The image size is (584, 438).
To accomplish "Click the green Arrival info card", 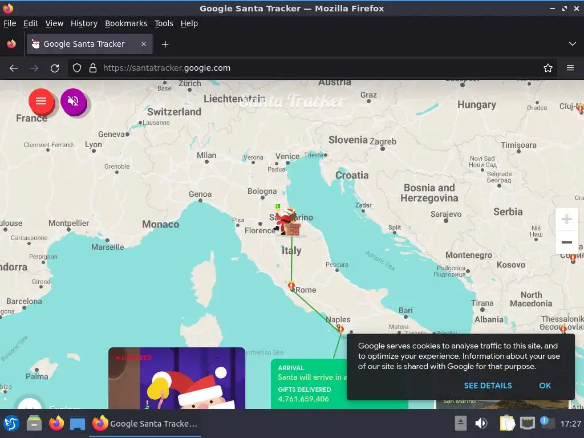I will [x=309, y=384].
